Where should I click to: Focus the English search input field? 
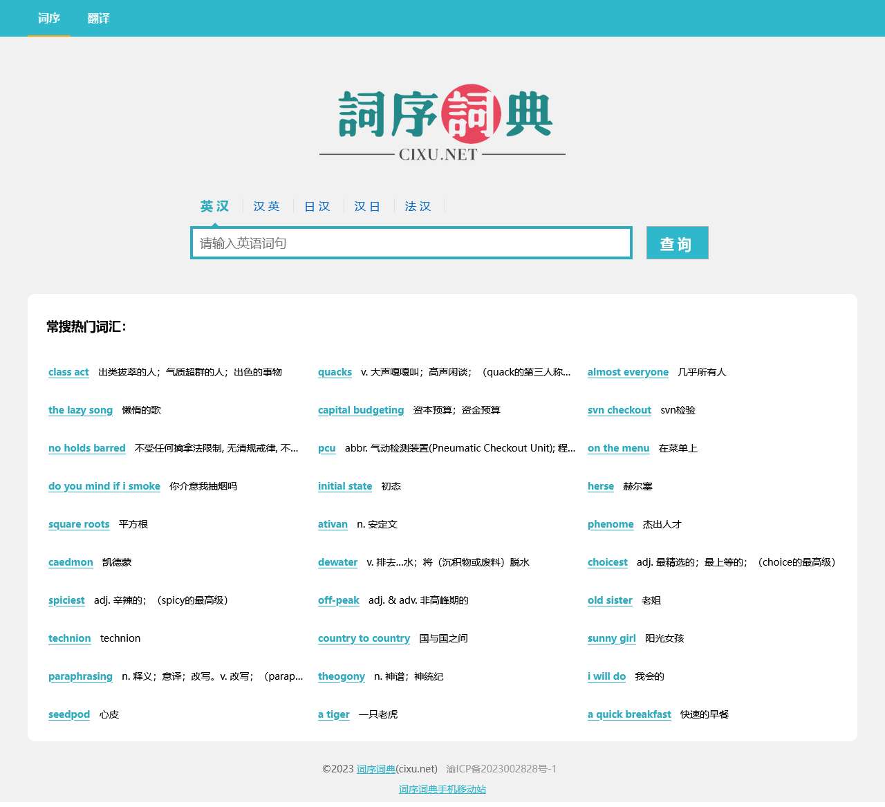click(x=411, y=243)
